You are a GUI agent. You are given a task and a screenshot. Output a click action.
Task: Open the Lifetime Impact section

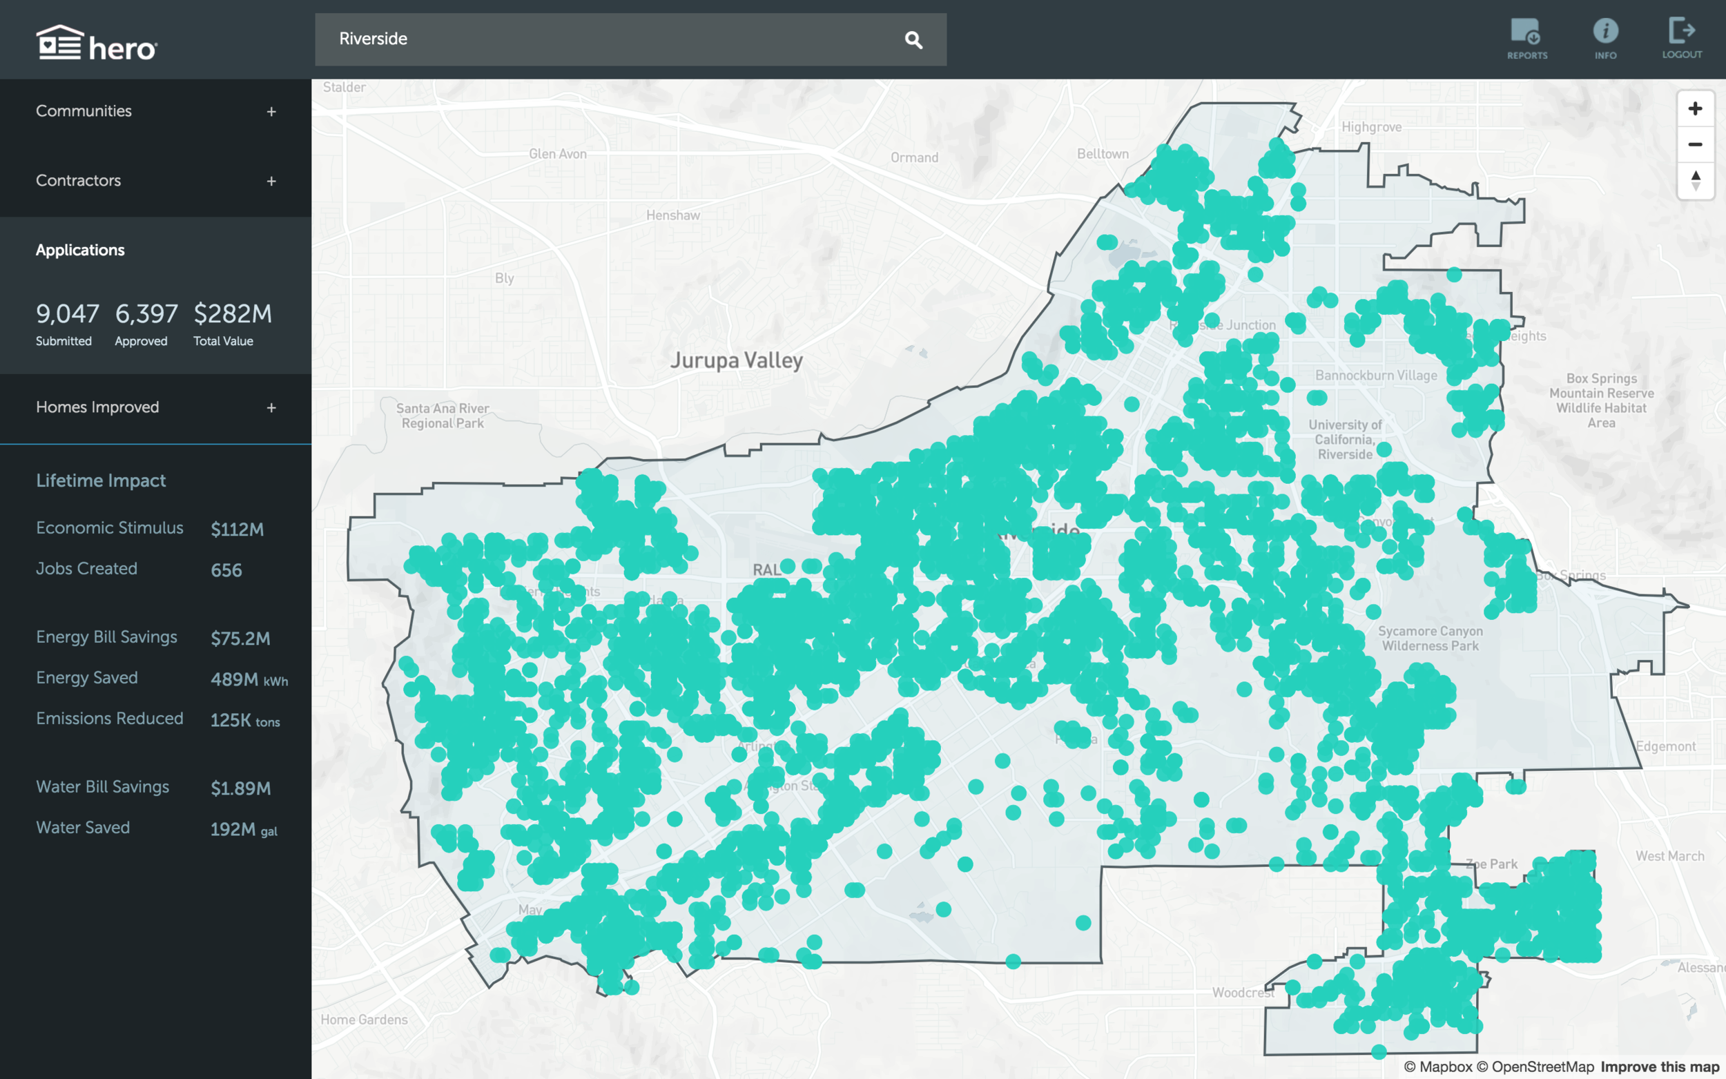pyautogui.click(x=101, y=480)
